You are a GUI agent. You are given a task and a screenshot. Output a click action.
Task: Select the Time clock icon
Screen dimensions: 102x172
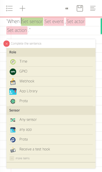(x=13, y=62)
